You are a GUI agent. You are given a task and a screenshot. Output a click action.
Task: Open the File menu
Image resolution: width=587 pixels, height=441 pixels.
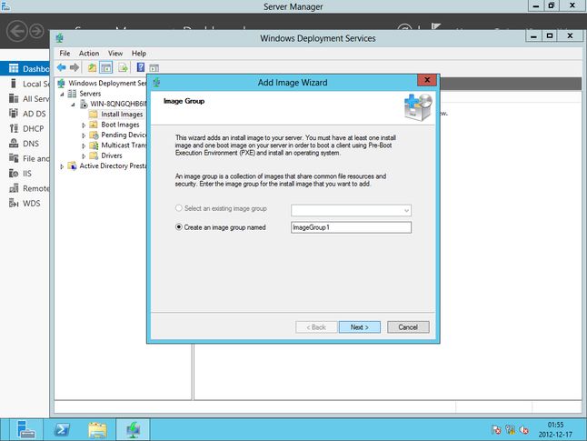pos(65,54)
